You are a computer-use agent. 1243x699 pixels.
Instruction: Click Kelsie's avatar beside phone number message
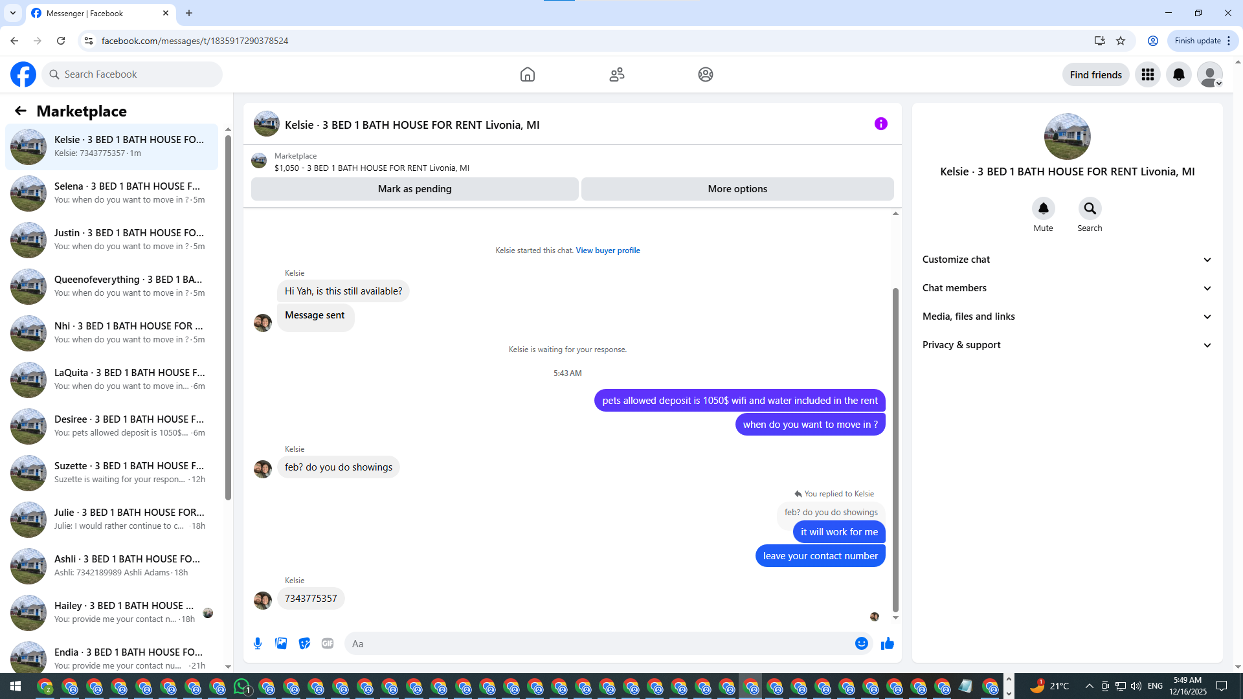click(263, 601)
